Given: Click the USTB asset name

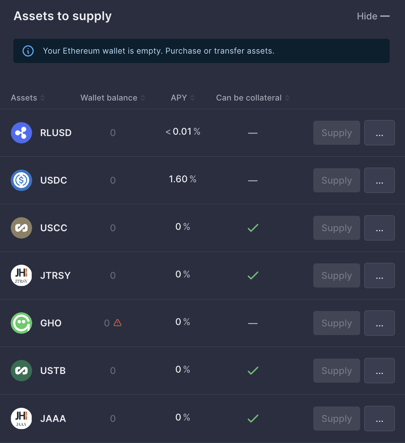Looking at the screenshot, I should pos(53,371).
